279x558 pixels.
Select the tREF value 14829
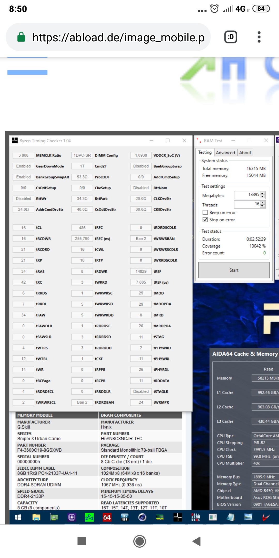(x=141, y=272)
